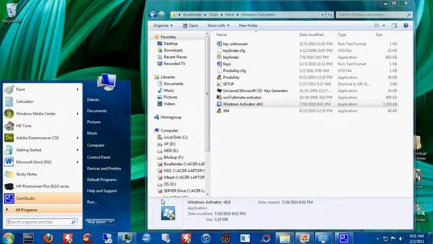Click the HD Tune icon
This screenshot has height=244, width=433.
(x=9, y=125)
